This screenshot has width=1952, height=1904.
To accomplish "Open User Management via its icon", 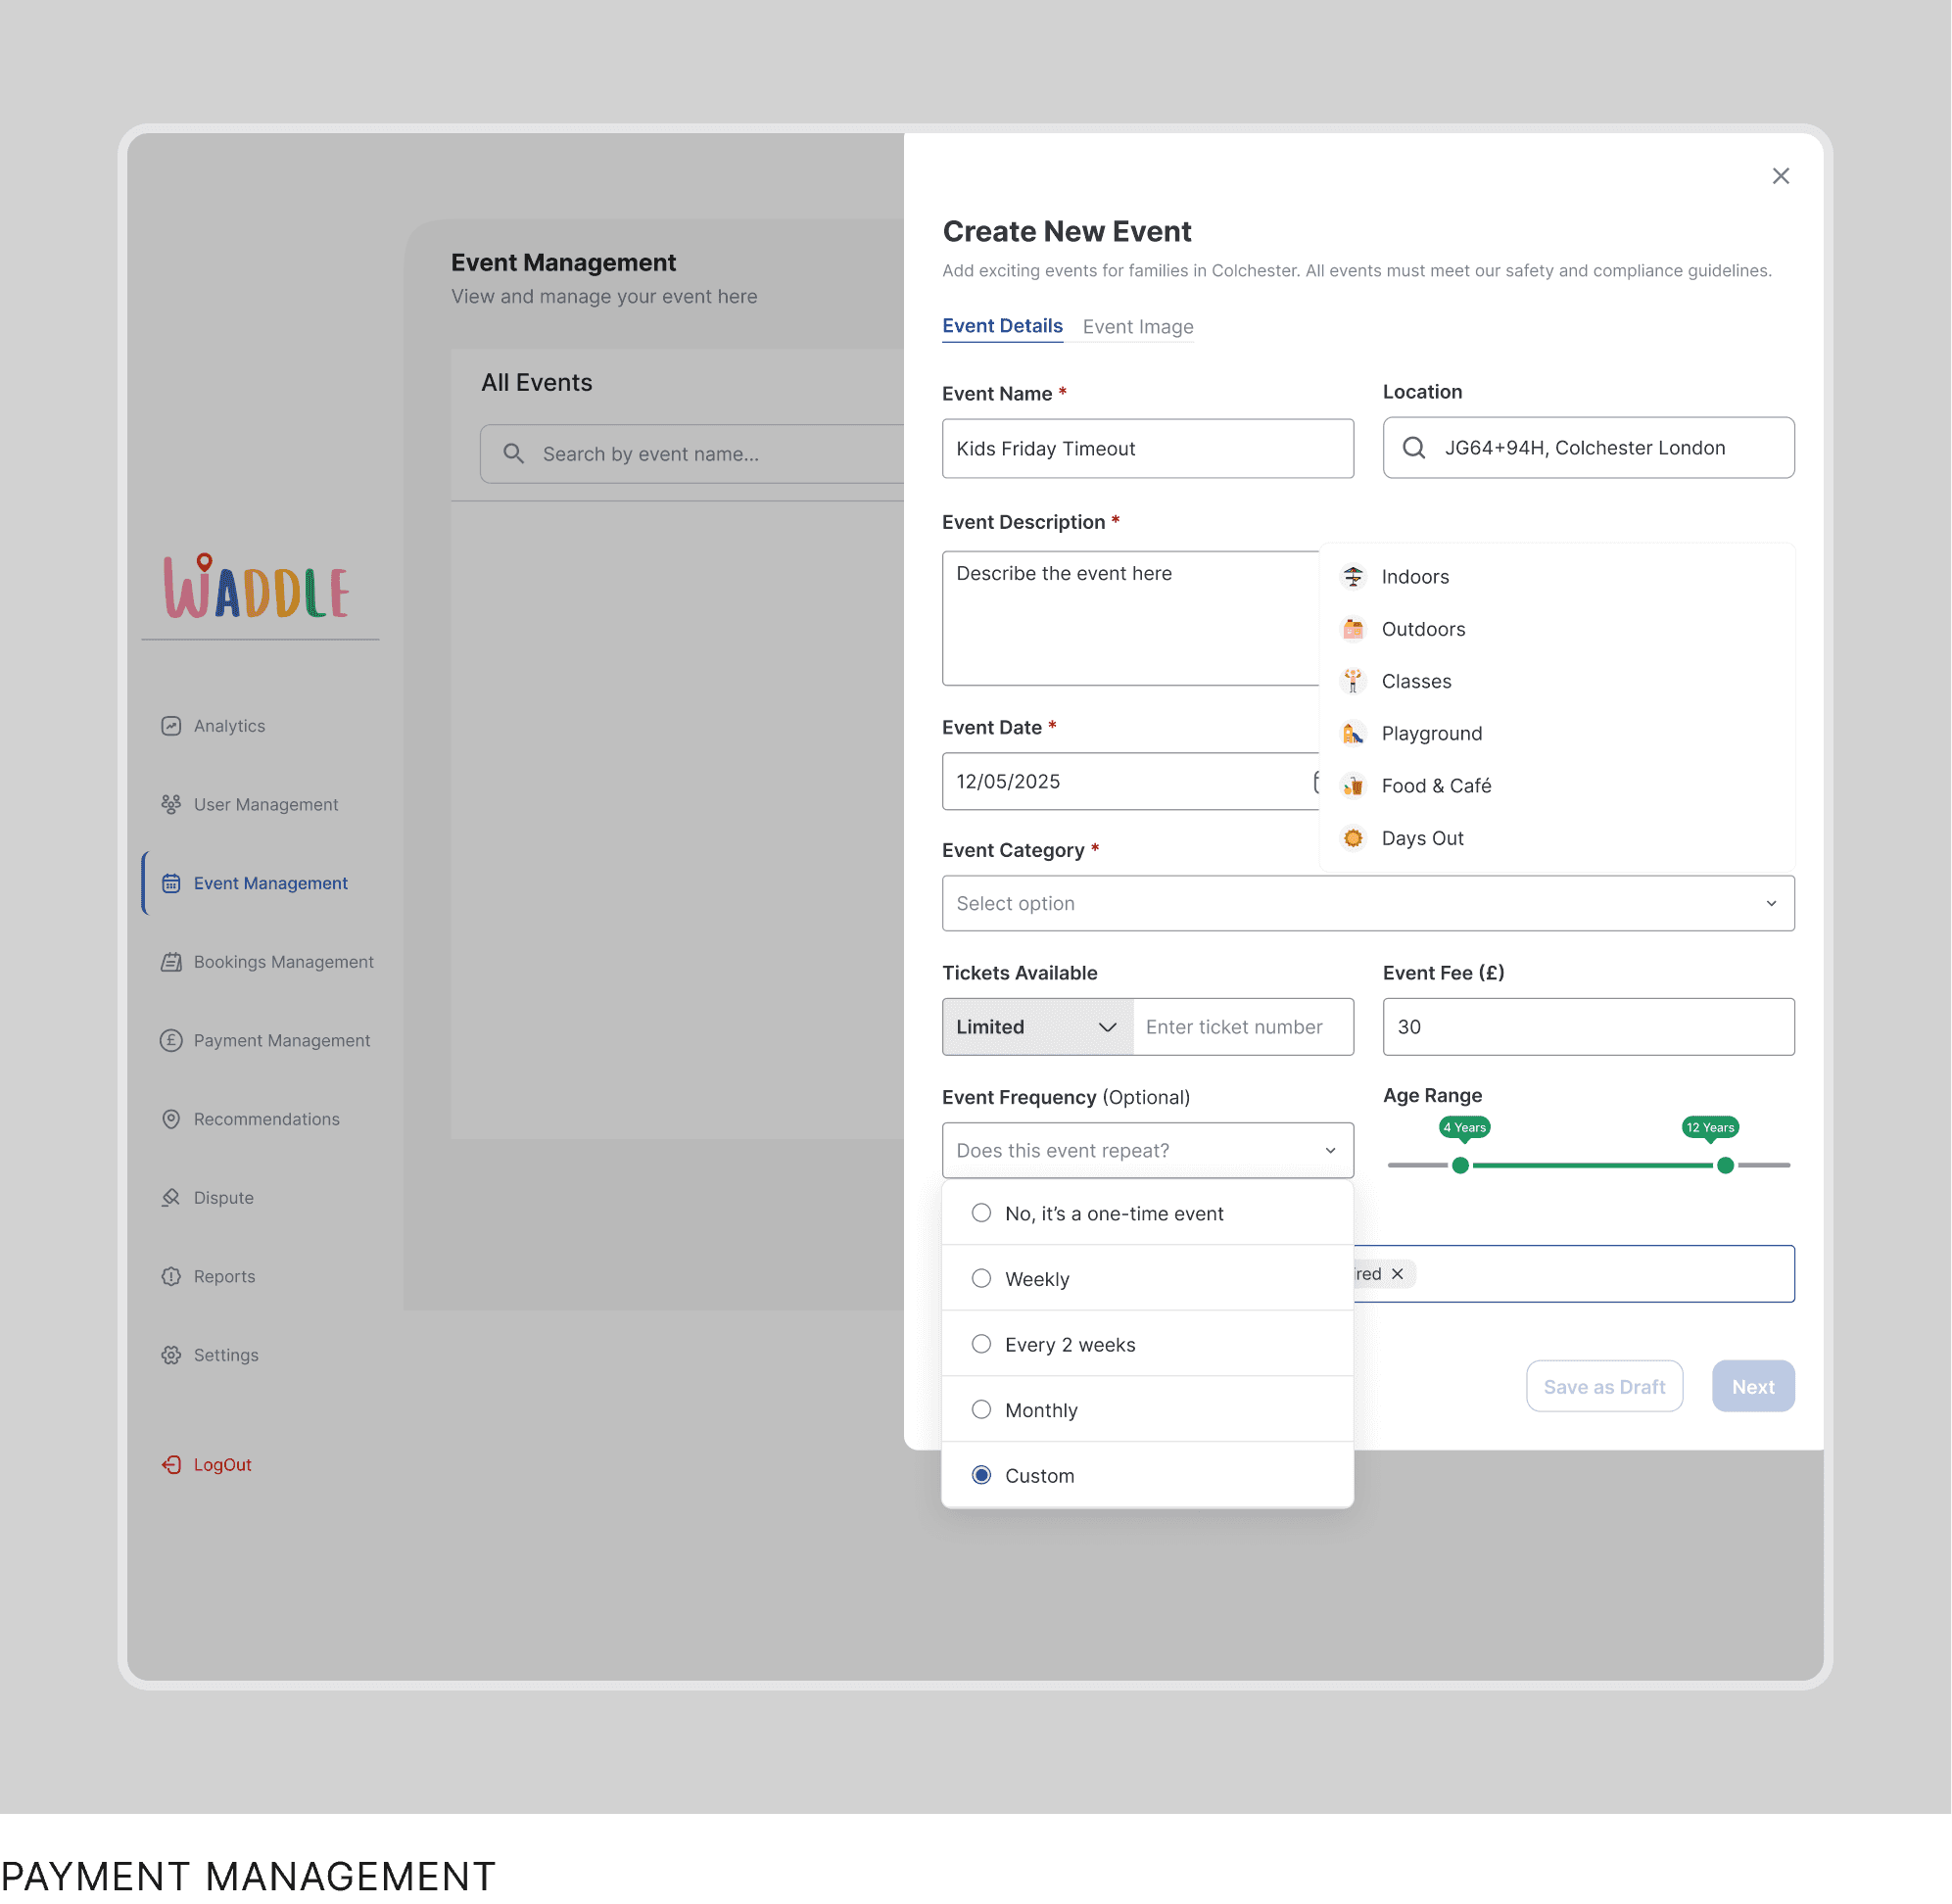I will [171, 804].
